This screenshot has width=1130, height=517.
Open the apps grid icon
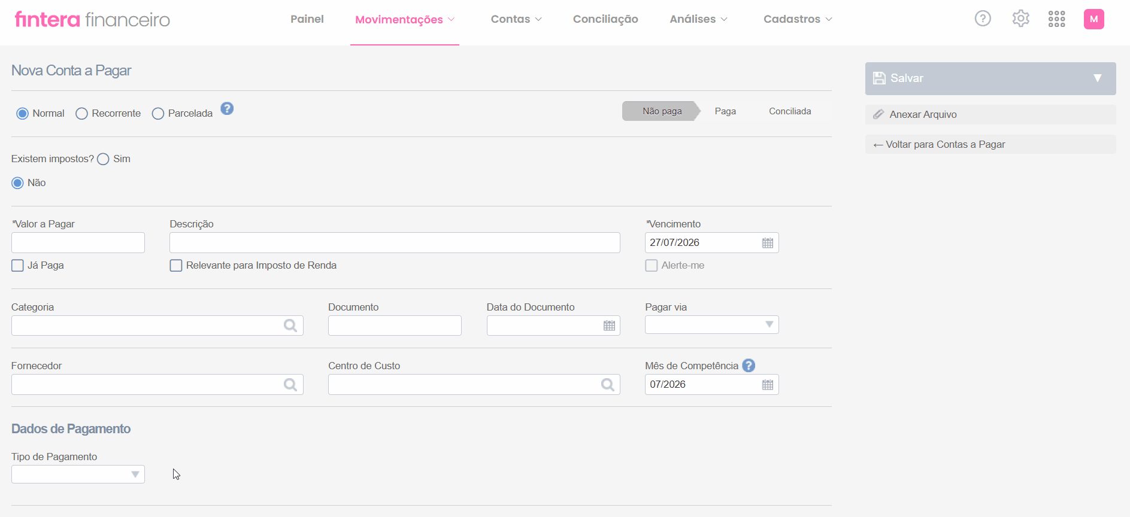1057,19
